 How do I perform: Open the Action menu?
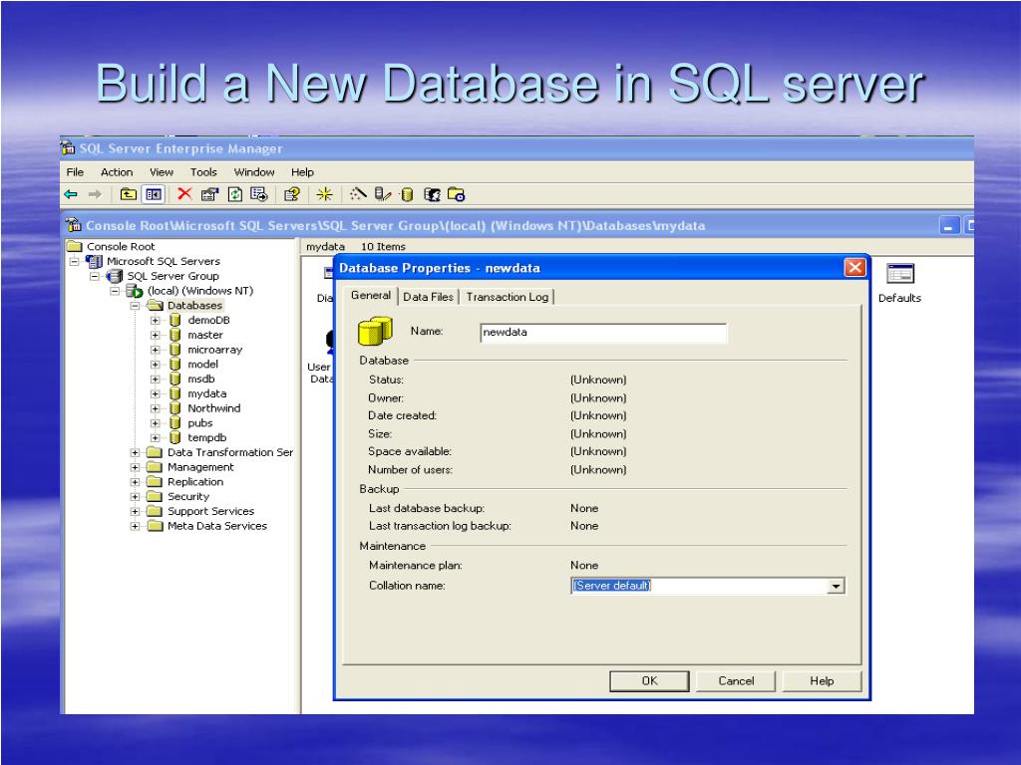117,171
